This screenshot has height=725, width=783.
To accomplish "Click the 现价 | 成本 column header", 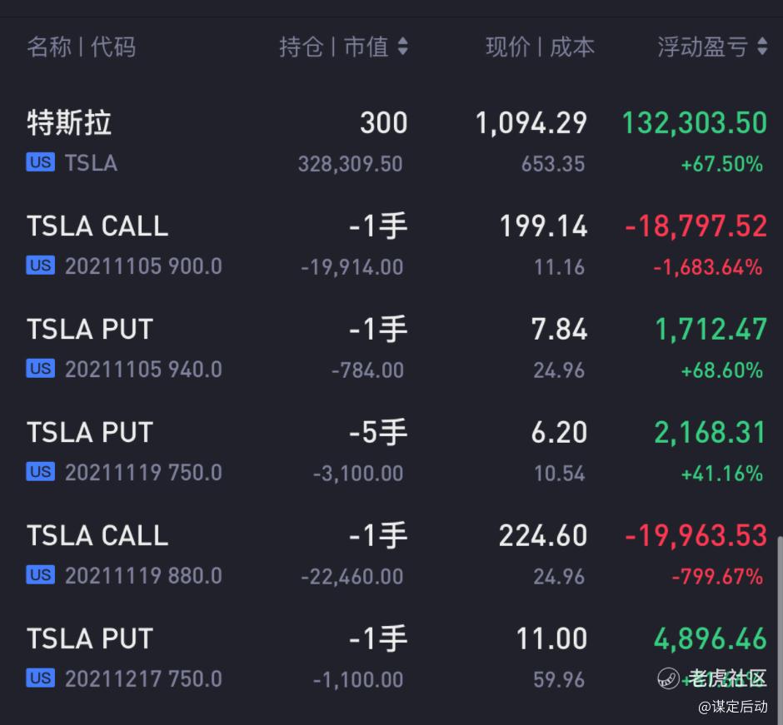I will (x=541, y=47).
